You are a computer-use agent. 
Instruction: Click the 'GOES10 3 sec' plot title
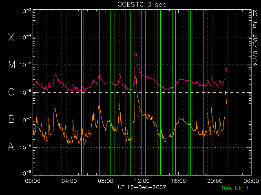tap(142, 4)
